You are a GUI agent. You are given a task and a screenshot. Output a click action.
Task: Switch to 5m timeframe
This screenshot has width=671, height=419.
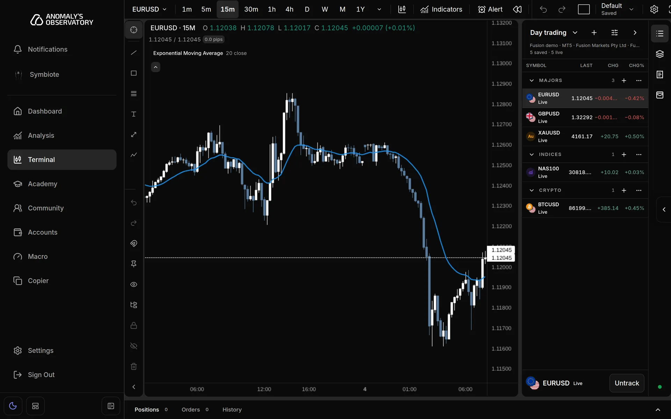click(206, 9)
